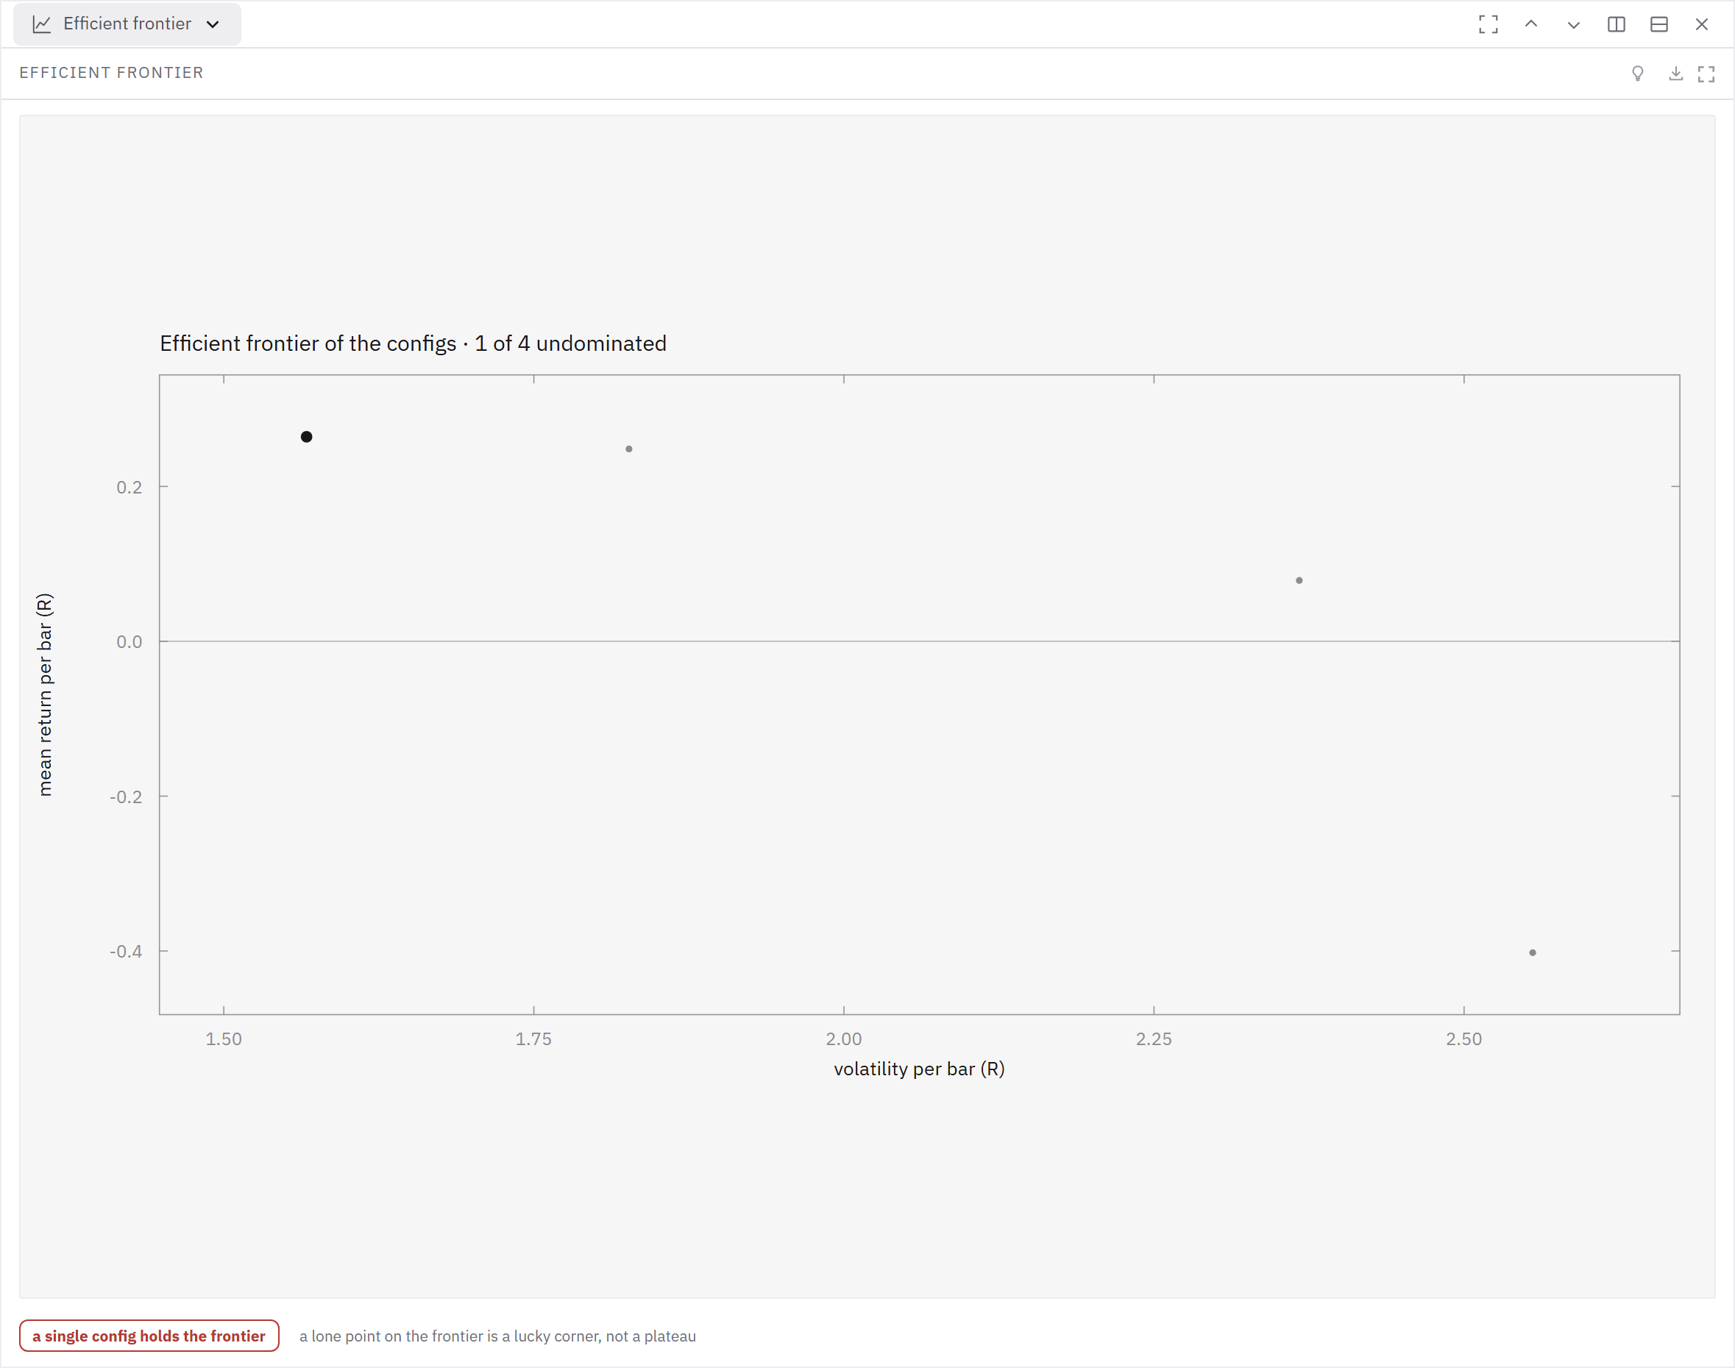Click the 'a lone point on the frontier' note
1735x1368 pixels.
coord(497,1336)
